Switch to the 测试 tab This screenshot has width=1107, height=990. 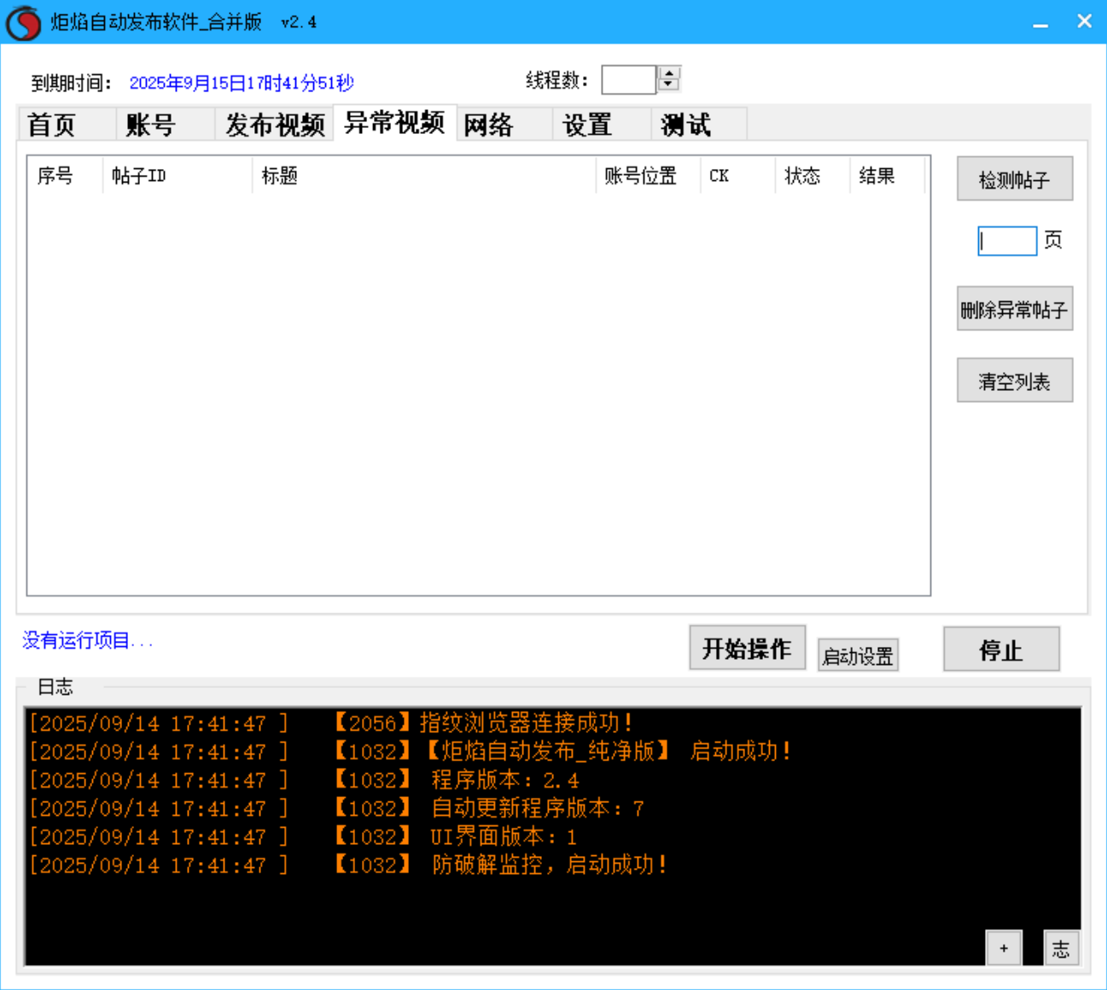coord(686,125)
